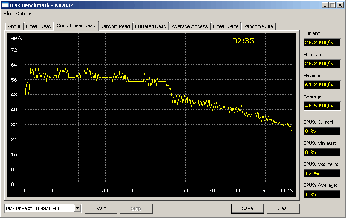The image size is (346, 218).
Task: Switch to the Linear Read tab
Action: [39, 26]
